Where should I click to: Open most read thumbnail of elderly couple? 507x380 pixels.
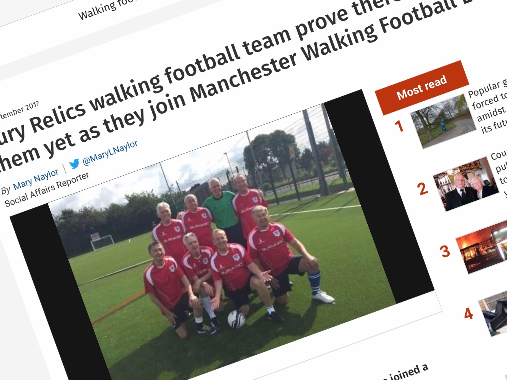466,184
